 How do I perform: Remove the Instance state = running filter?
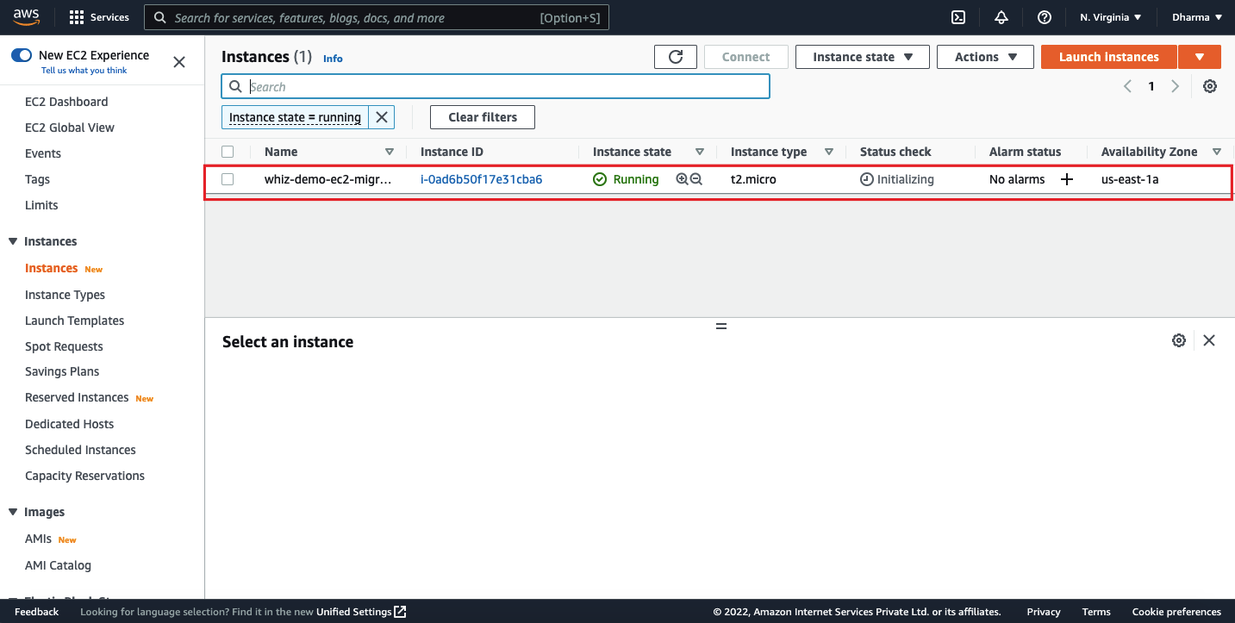tap(382, 117)
